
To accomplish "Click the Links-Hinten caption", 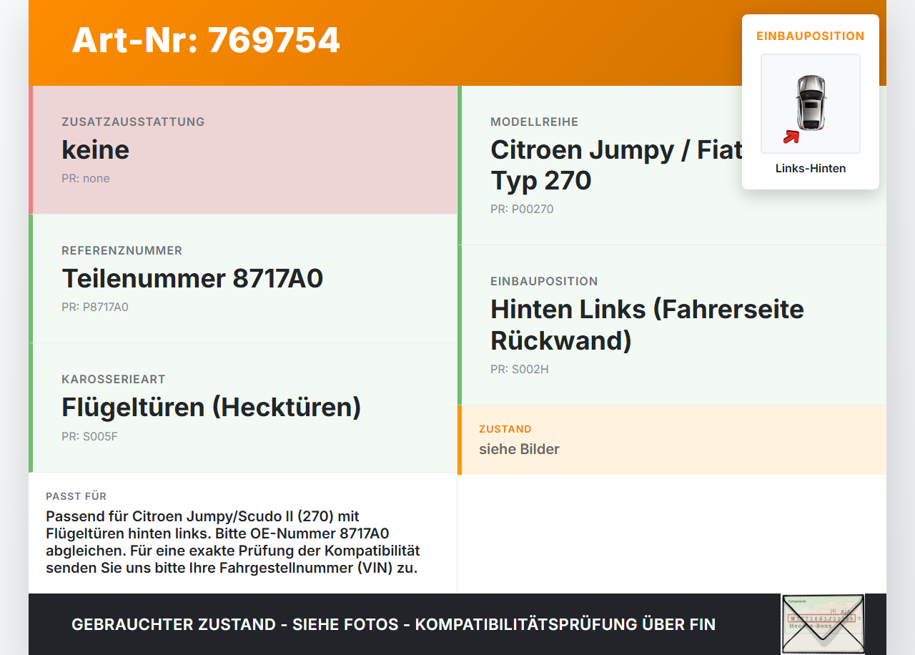I will coord(811,168).
